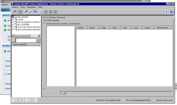Sort by the Group column header
The height and width of the screenshot is (105, 177).
click(x=148, y=28)
